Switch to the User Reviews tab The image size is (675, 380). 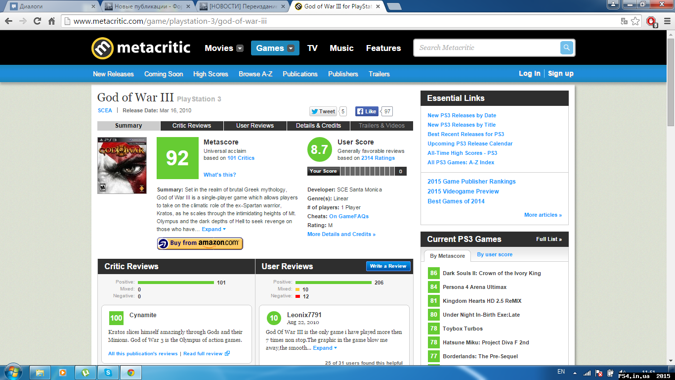255,126
